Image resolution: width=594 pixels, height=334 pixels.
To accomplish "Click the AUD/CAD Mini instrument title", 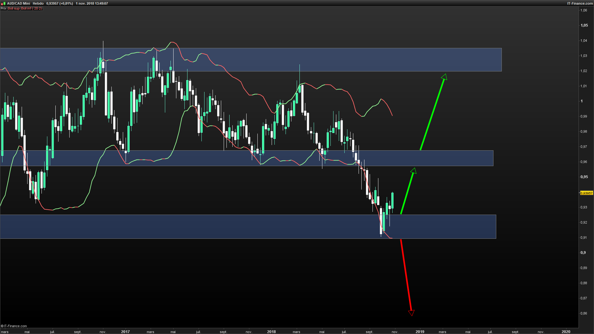I will (19, 3).
